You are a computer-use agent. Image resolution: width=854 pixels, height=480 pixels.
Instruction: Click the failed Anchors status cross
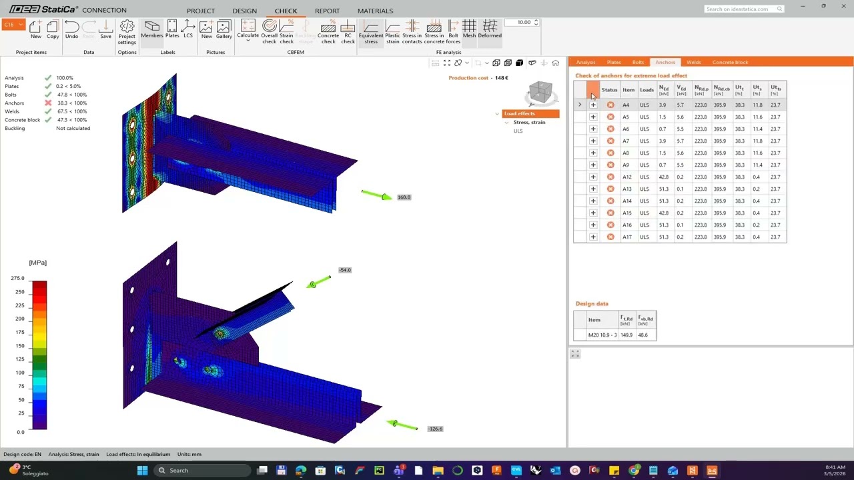click(x=48, y=103)
